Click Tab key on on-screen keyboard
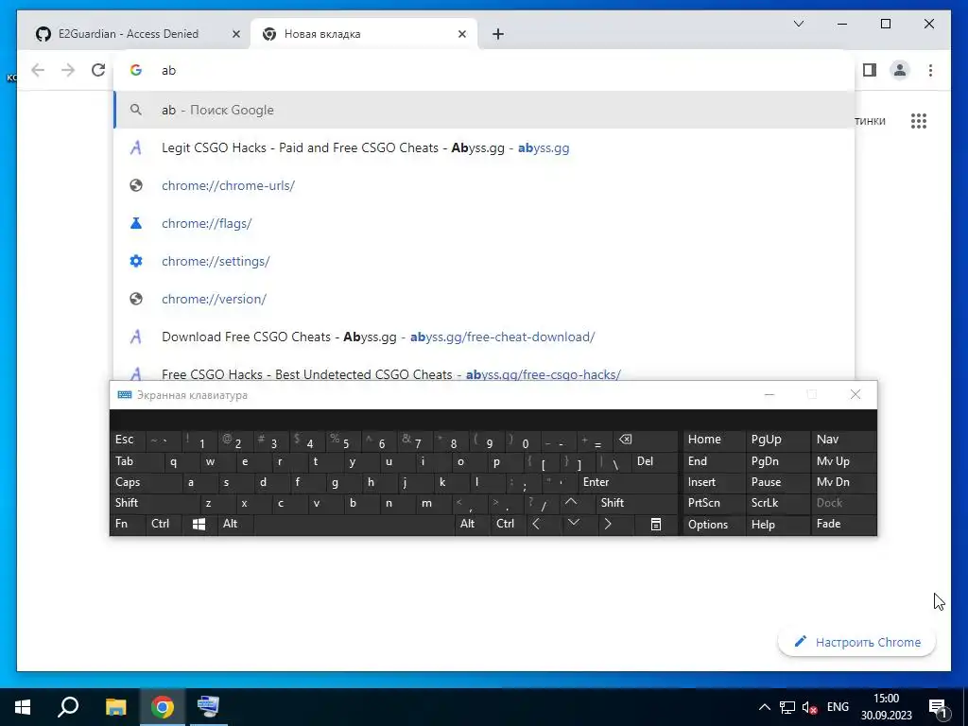Viewport: 968px width, 726px height. tap(137, 461)
